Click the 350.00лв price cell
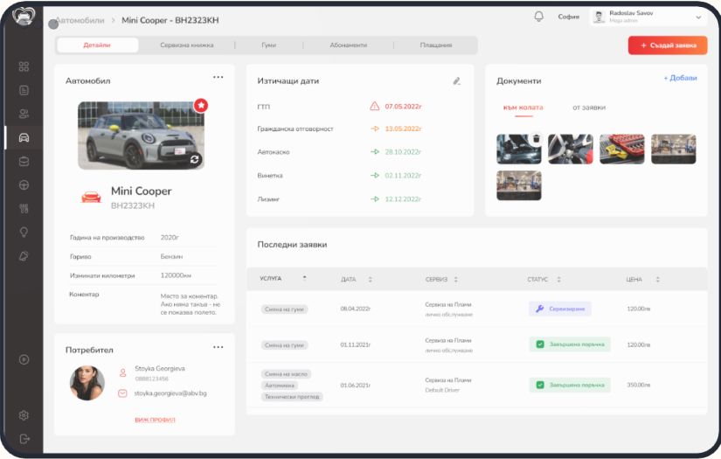The height and width of the screenshot is (459, 721). [639, 385]
